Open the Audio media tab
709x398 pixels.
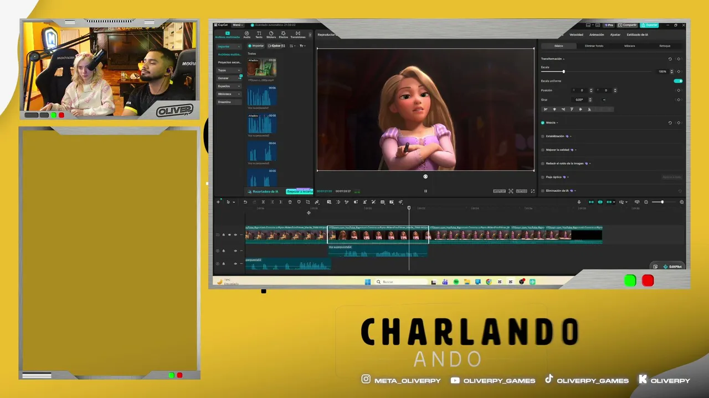coord(247,34)
